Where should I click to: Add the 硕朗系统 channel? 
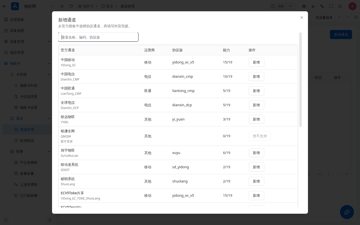coord(256,181)
